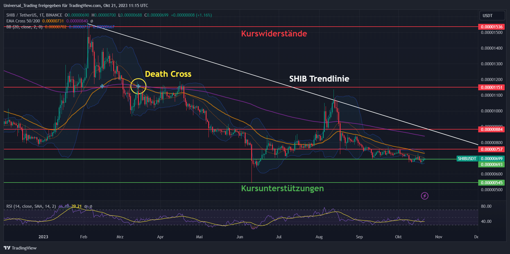Image resolution: width=510 pixels, height=254 pixels.
Task: Click the 0.00000699 current price label
Action: (491, 159)
